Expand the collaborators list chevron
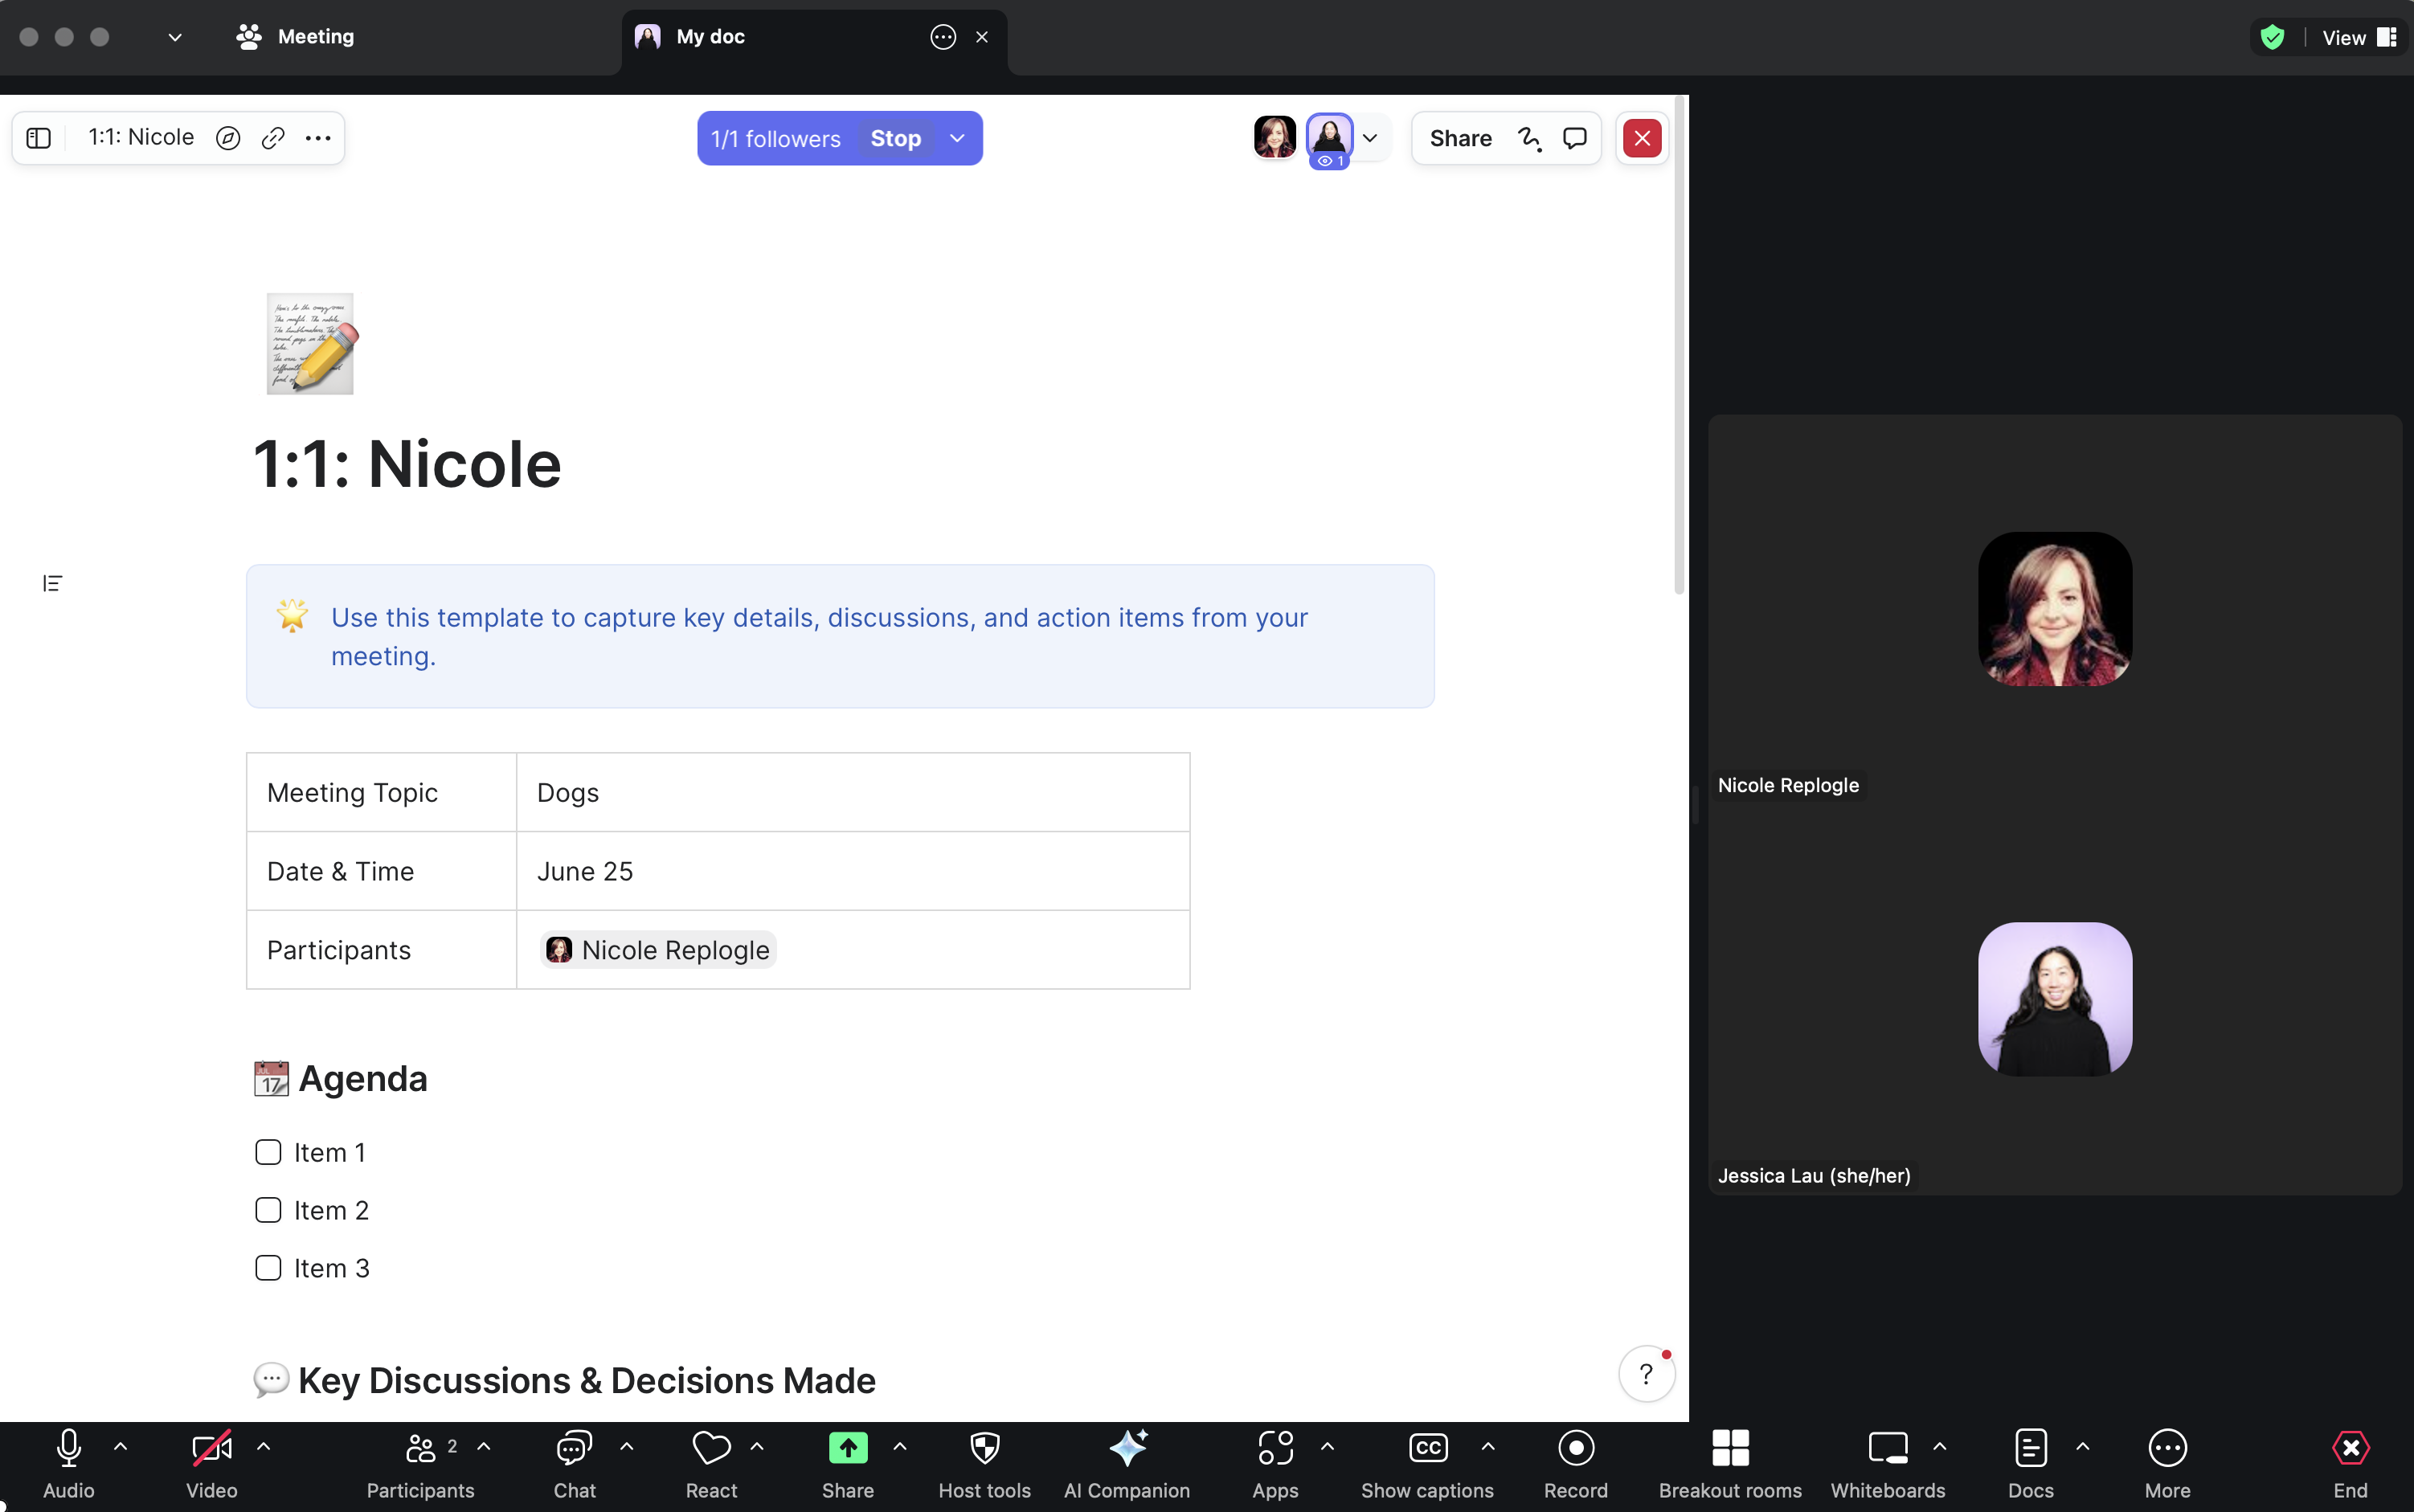This screenshot has height=1512, width=2414. coord(1370,138)
